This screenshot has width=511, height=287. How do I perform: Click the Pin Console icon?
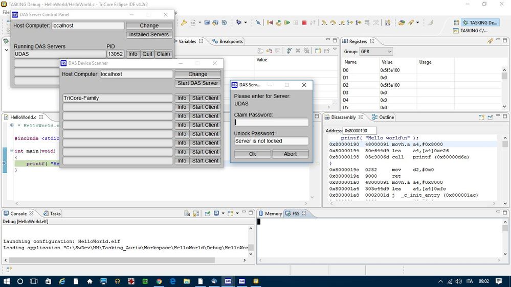click(x=207, y=213)
